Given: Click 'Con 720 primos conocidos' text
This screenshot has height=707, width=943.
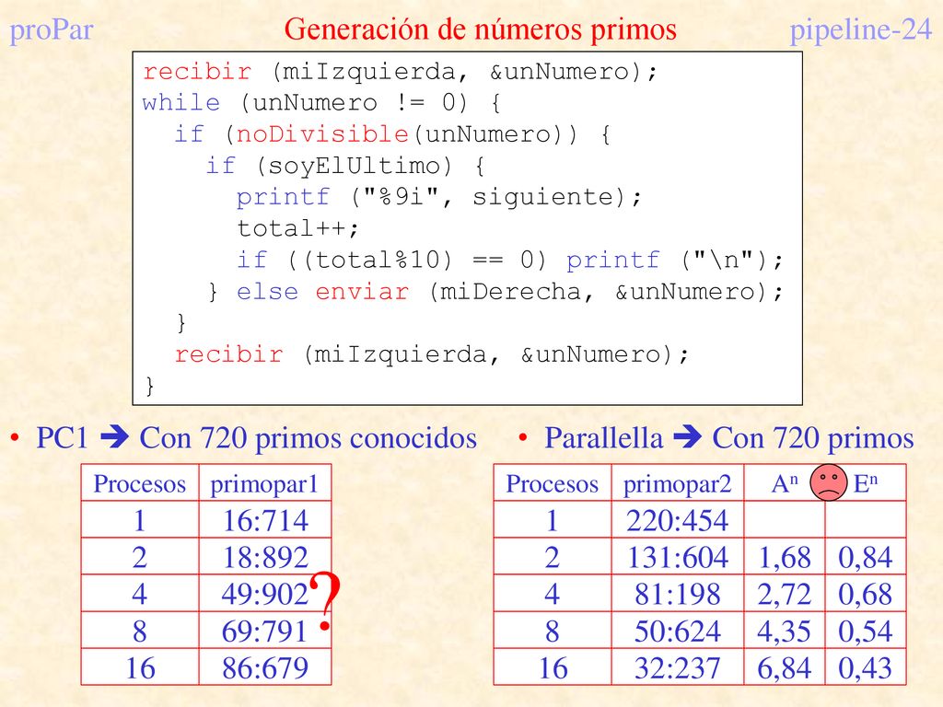Looking at the screenshot, I should click(x=308, y=437).
